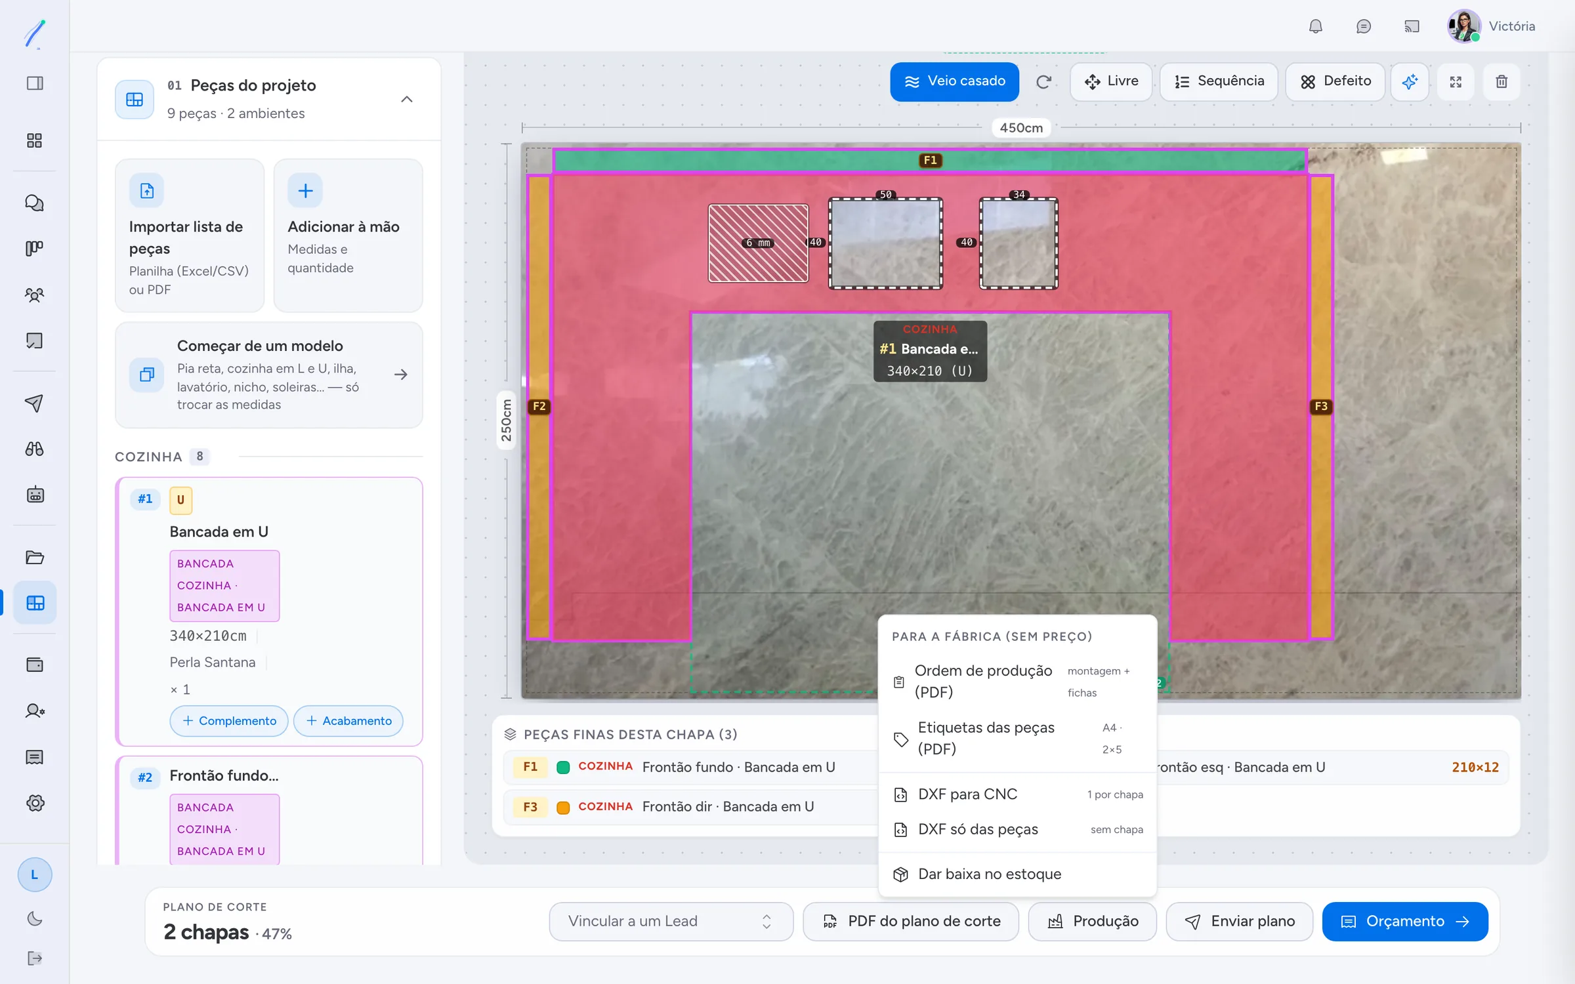Toggle Defeito marking mode
Image resolution: width=1575 pixels, height=984 pixels.
(x=1335, y=81)
